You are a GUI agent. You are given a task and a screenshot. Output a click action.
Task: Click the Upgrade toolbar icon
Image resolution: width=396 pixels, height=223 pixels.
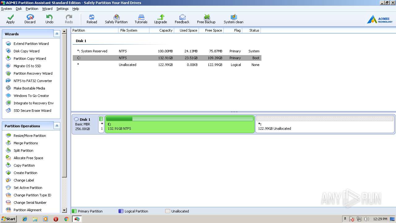coord(161,17)
